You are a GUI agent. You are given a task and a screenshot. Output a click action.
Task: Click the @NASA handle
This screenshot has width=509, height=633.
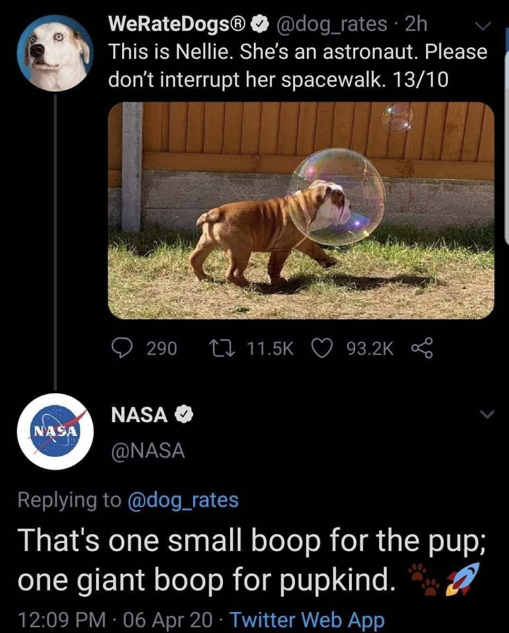[x=148, y=451]
